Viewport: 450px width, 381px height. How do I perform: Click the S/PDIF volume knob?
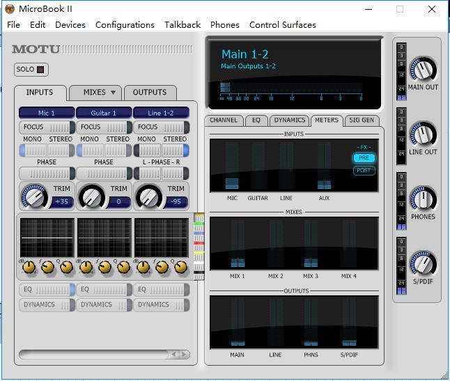click(x=423, y=263)
